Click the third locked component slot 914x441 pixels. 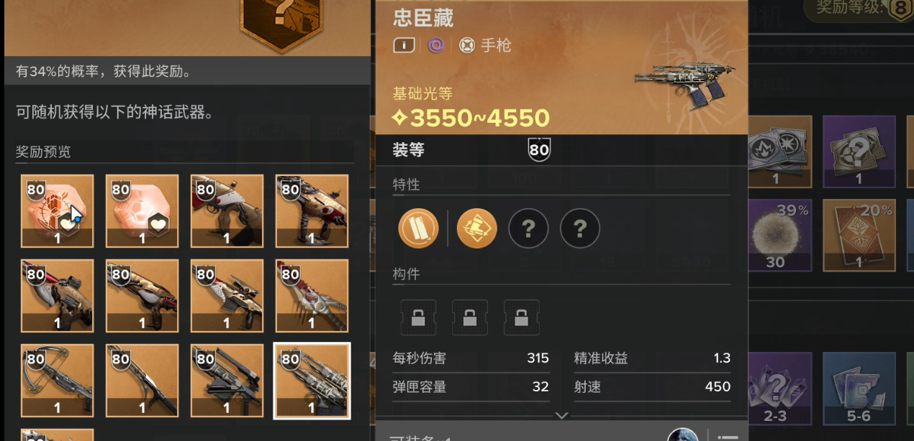(x=522, y=317)
